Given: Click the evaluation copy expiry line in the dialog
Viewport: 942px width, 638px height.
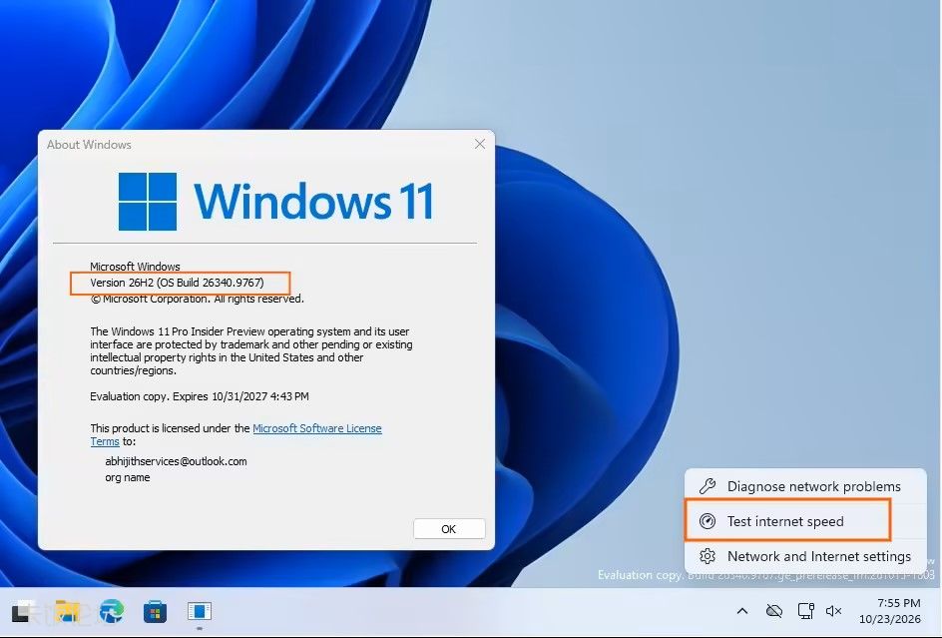Looking at the screenshot, I should 200,396.
